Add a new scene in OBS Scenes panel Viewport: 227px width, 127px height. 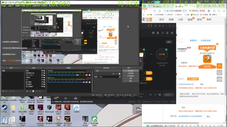[3, 91]
